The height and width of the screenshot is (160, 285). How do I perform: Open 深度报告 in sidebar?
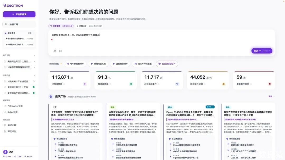pyautogui.click(x=12, y=131)
